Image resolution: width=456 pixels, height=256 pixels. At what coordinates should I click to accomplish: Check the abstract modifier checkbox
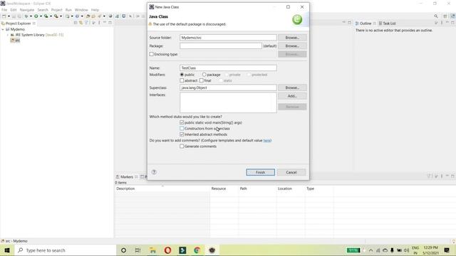182,80
